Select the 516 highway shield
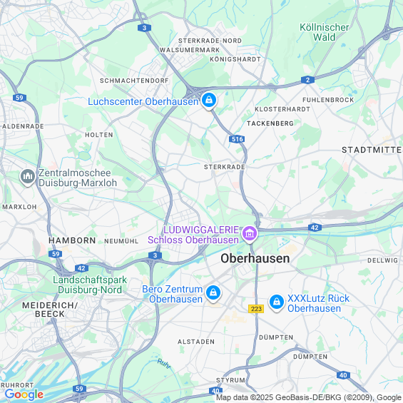The width and height of the screenshot is (403, 403). pos(237,139)
